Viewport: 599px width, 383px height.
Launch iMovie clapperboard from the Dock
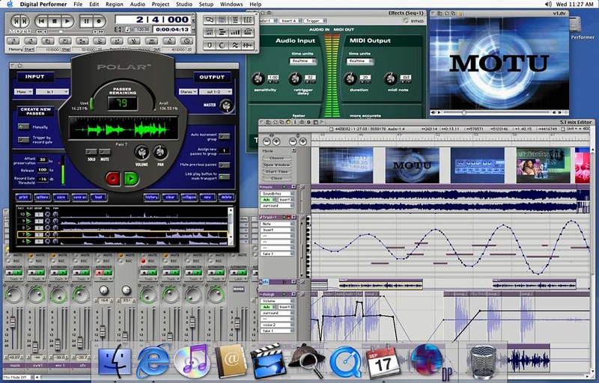click(268, 361)
